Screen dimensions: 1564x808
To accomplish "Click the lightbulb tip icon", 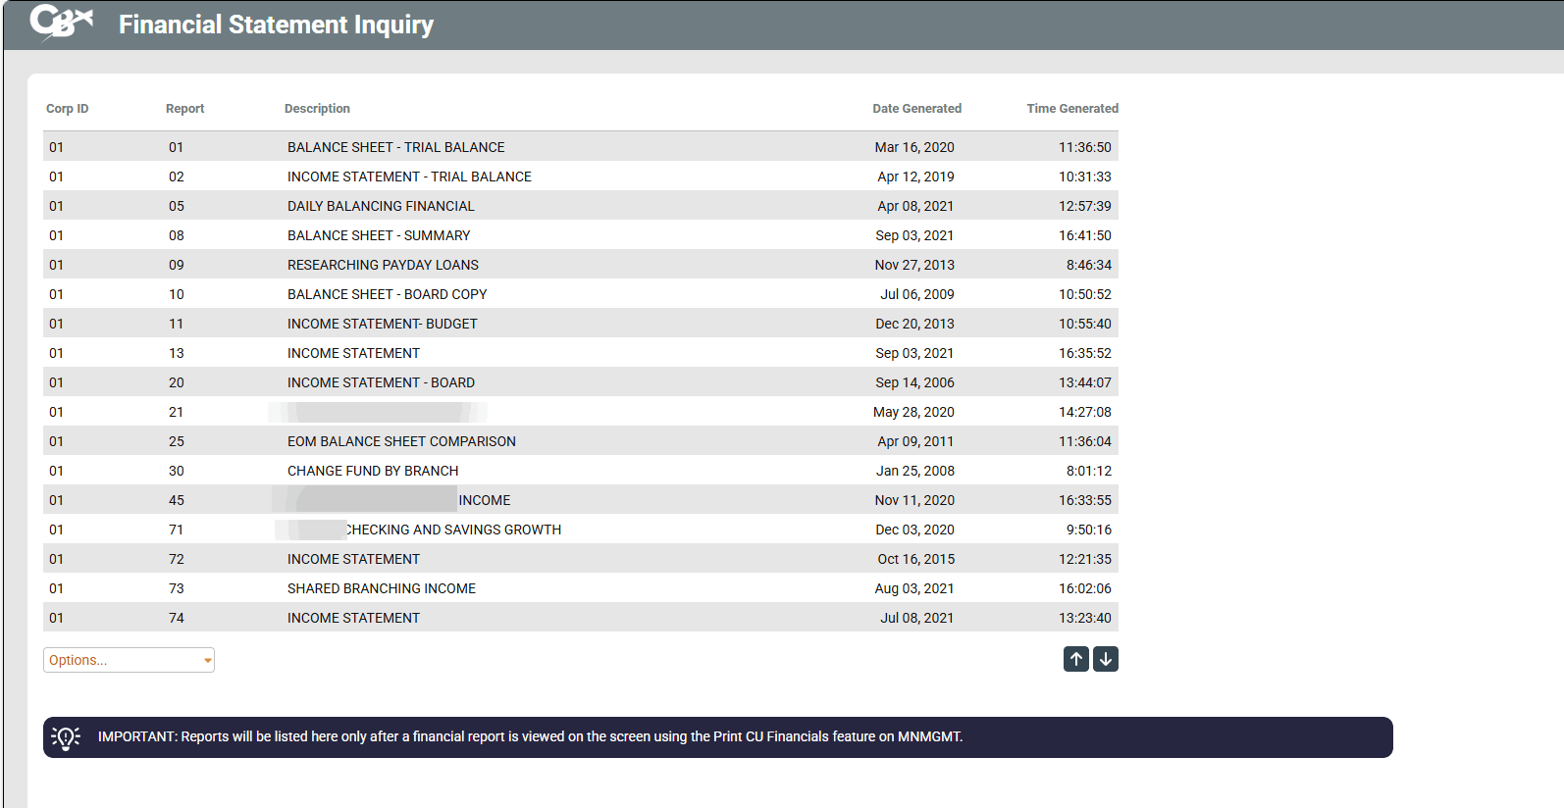I will click(66, 737).
